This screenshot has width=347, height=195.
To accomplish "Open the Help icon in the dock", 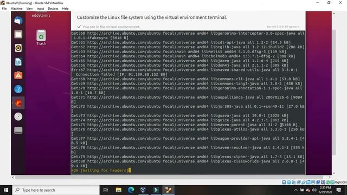I will click(18, 89).
